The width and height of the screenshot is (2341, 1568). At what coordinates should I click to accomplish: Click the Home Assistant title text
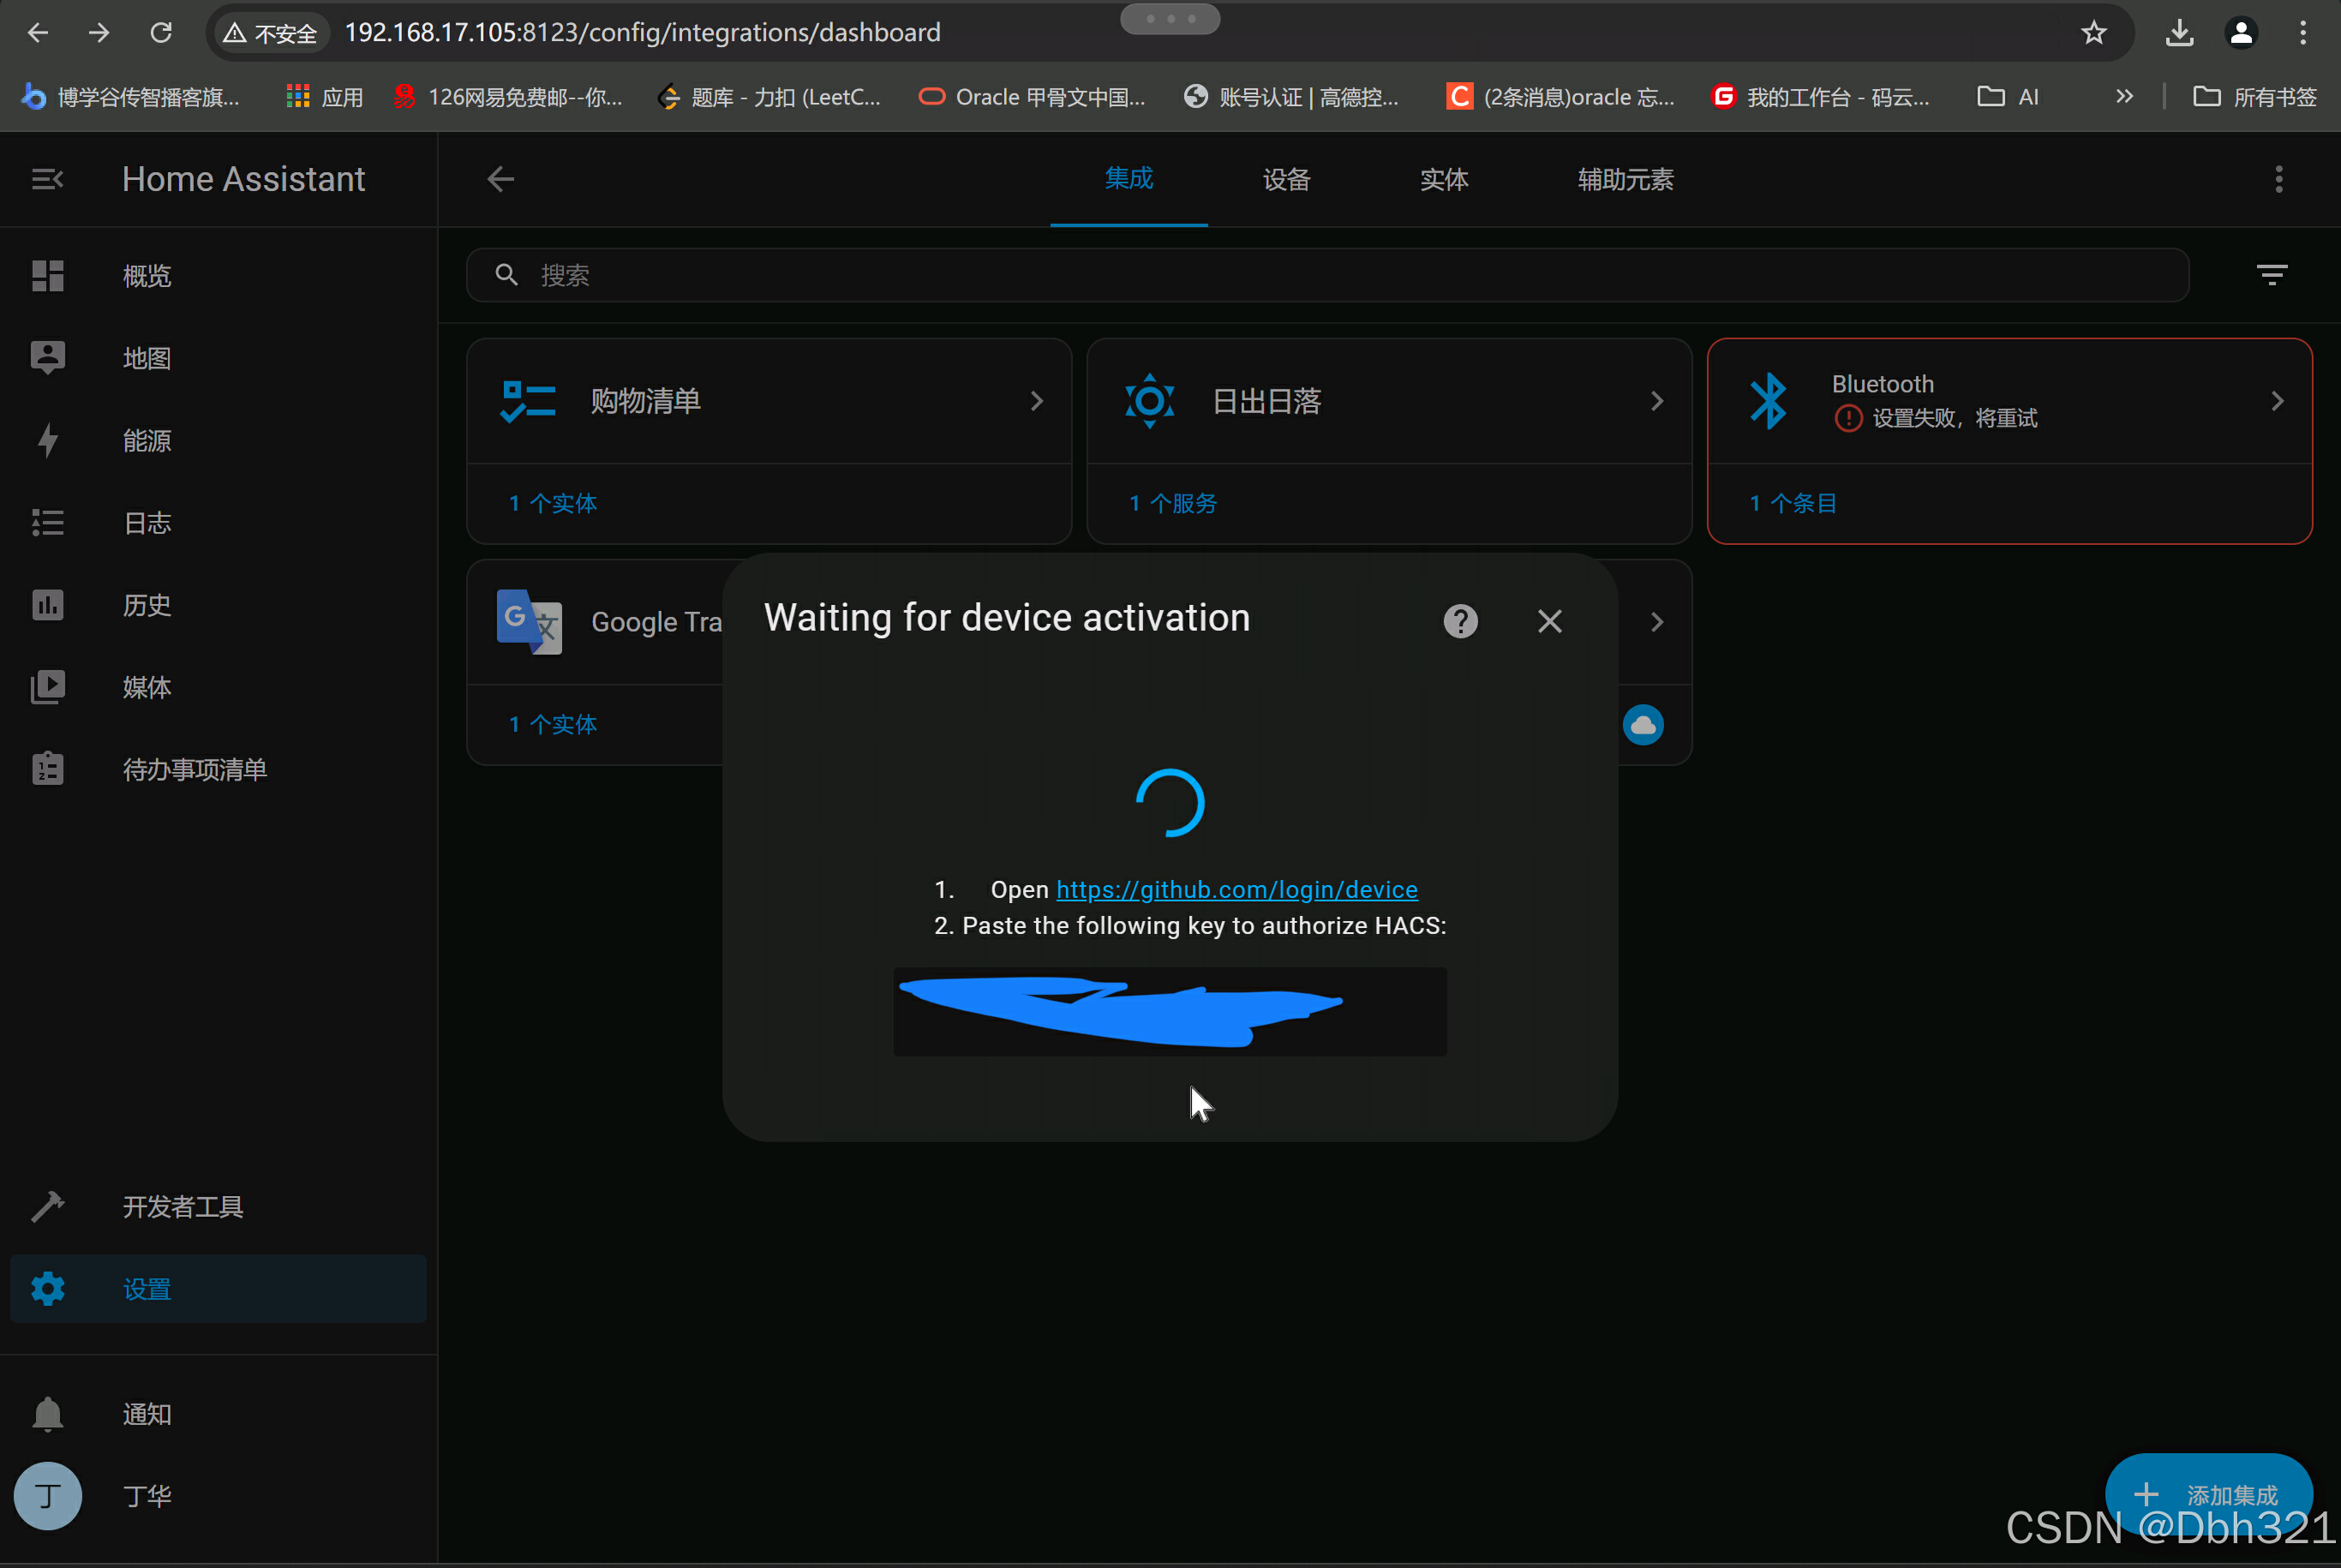tap(243, 179)
